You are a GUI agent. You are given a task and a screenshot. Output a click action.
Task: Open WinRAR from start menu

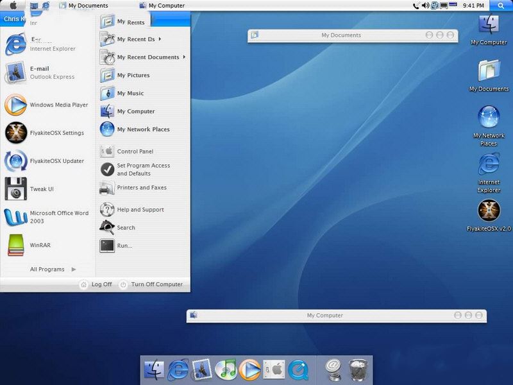tap(28, 245)
